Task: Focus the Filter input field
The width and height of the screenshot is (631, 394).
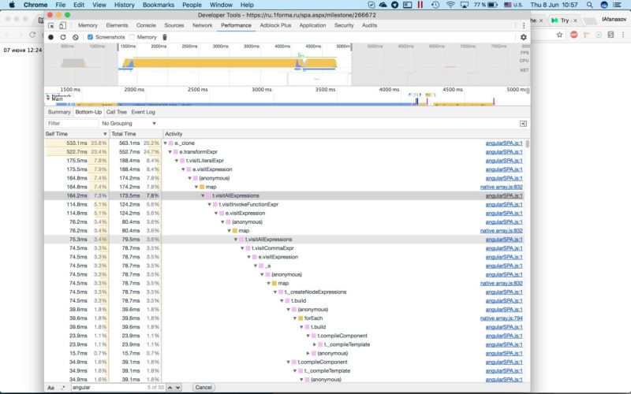Action: (x=72, y=124)
